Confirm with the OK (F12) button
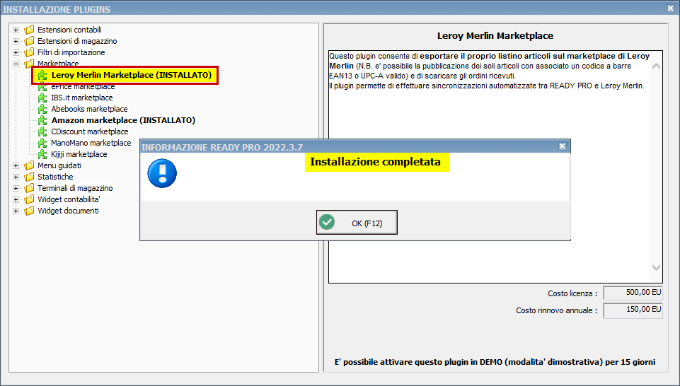 357,222
